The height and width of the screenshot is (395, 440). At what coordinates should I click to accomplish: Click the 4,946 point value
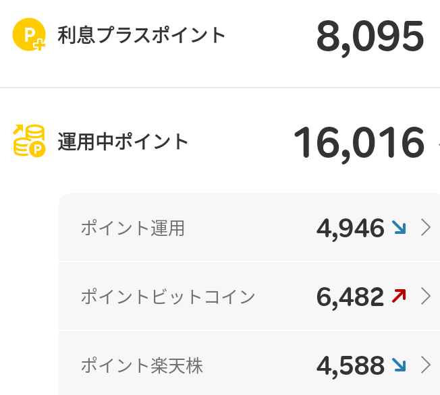point(350,229)
